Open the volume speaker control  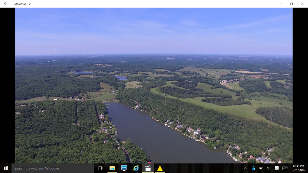pyautogui.click(x=269, y=168)
